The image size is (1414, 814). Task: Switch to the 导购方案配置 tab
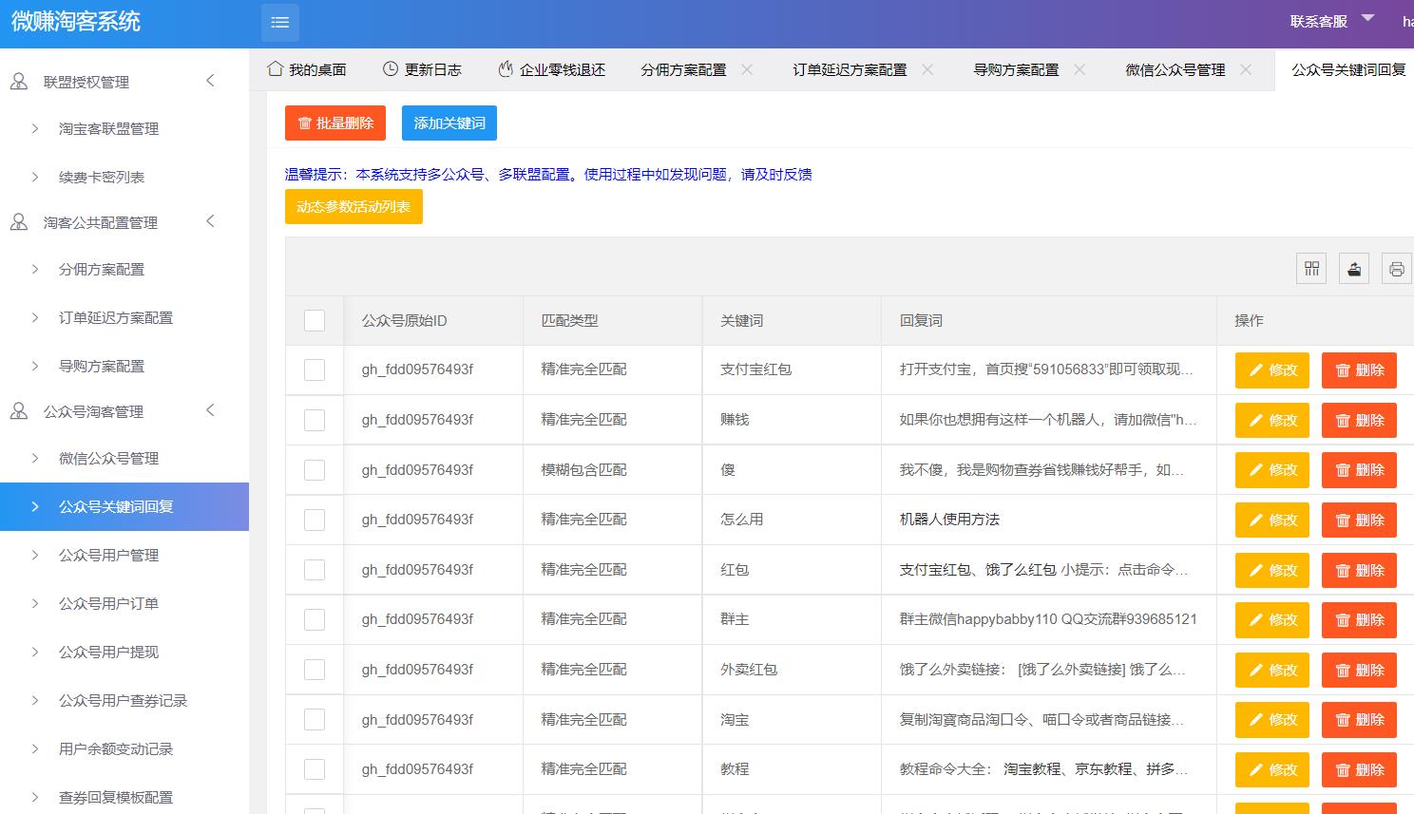coord(1016,69)
